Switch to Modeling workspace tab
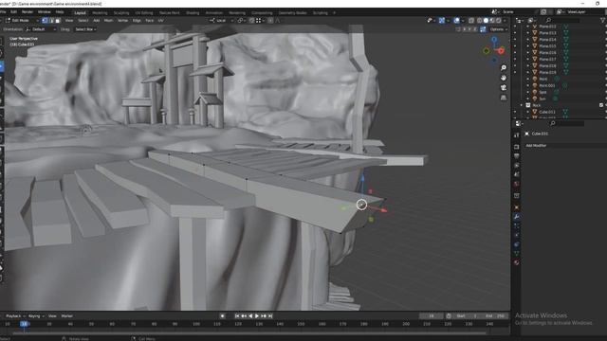This screenshot has height=341, width=607. 100,12
